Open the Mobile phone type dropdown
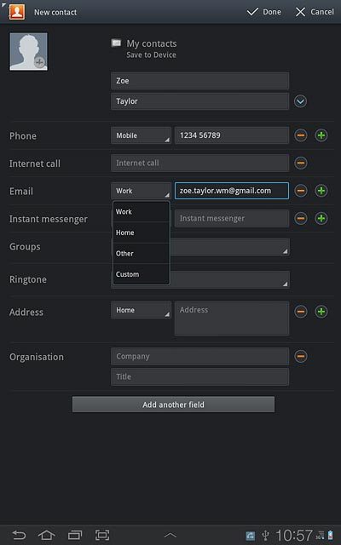The width and height of the screenshot is (341, 545). click(x=141, y=135)
